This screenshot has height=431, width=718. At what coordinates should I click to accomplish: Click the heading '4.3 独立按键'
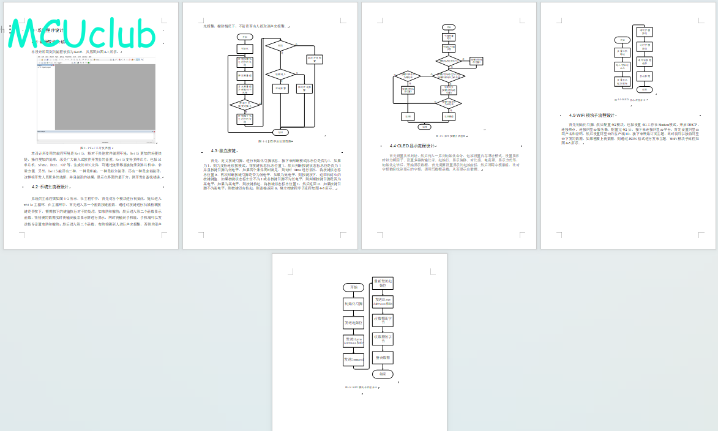223,150
